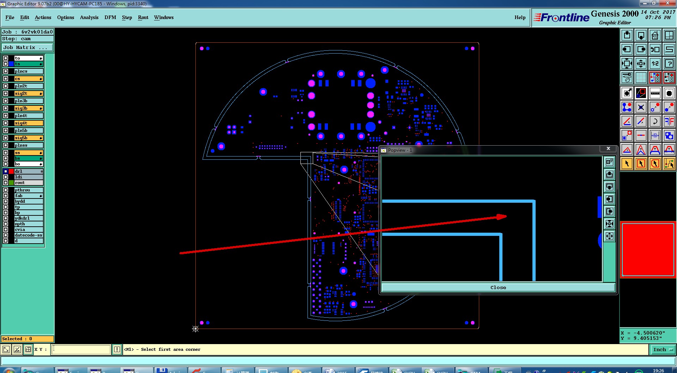This screenshot has height=373, width=677.
Task: Select the net select arrow tool
Action: point(669,164)
